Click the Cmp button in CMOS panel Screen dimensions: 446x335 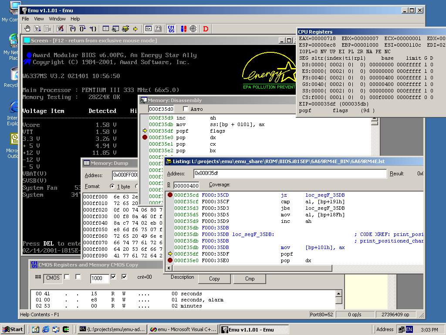(x=250, y=279)
